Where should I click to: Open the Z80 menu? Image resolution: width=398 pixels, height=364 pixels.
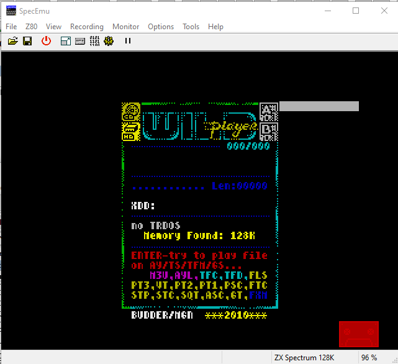coord(31,27)
